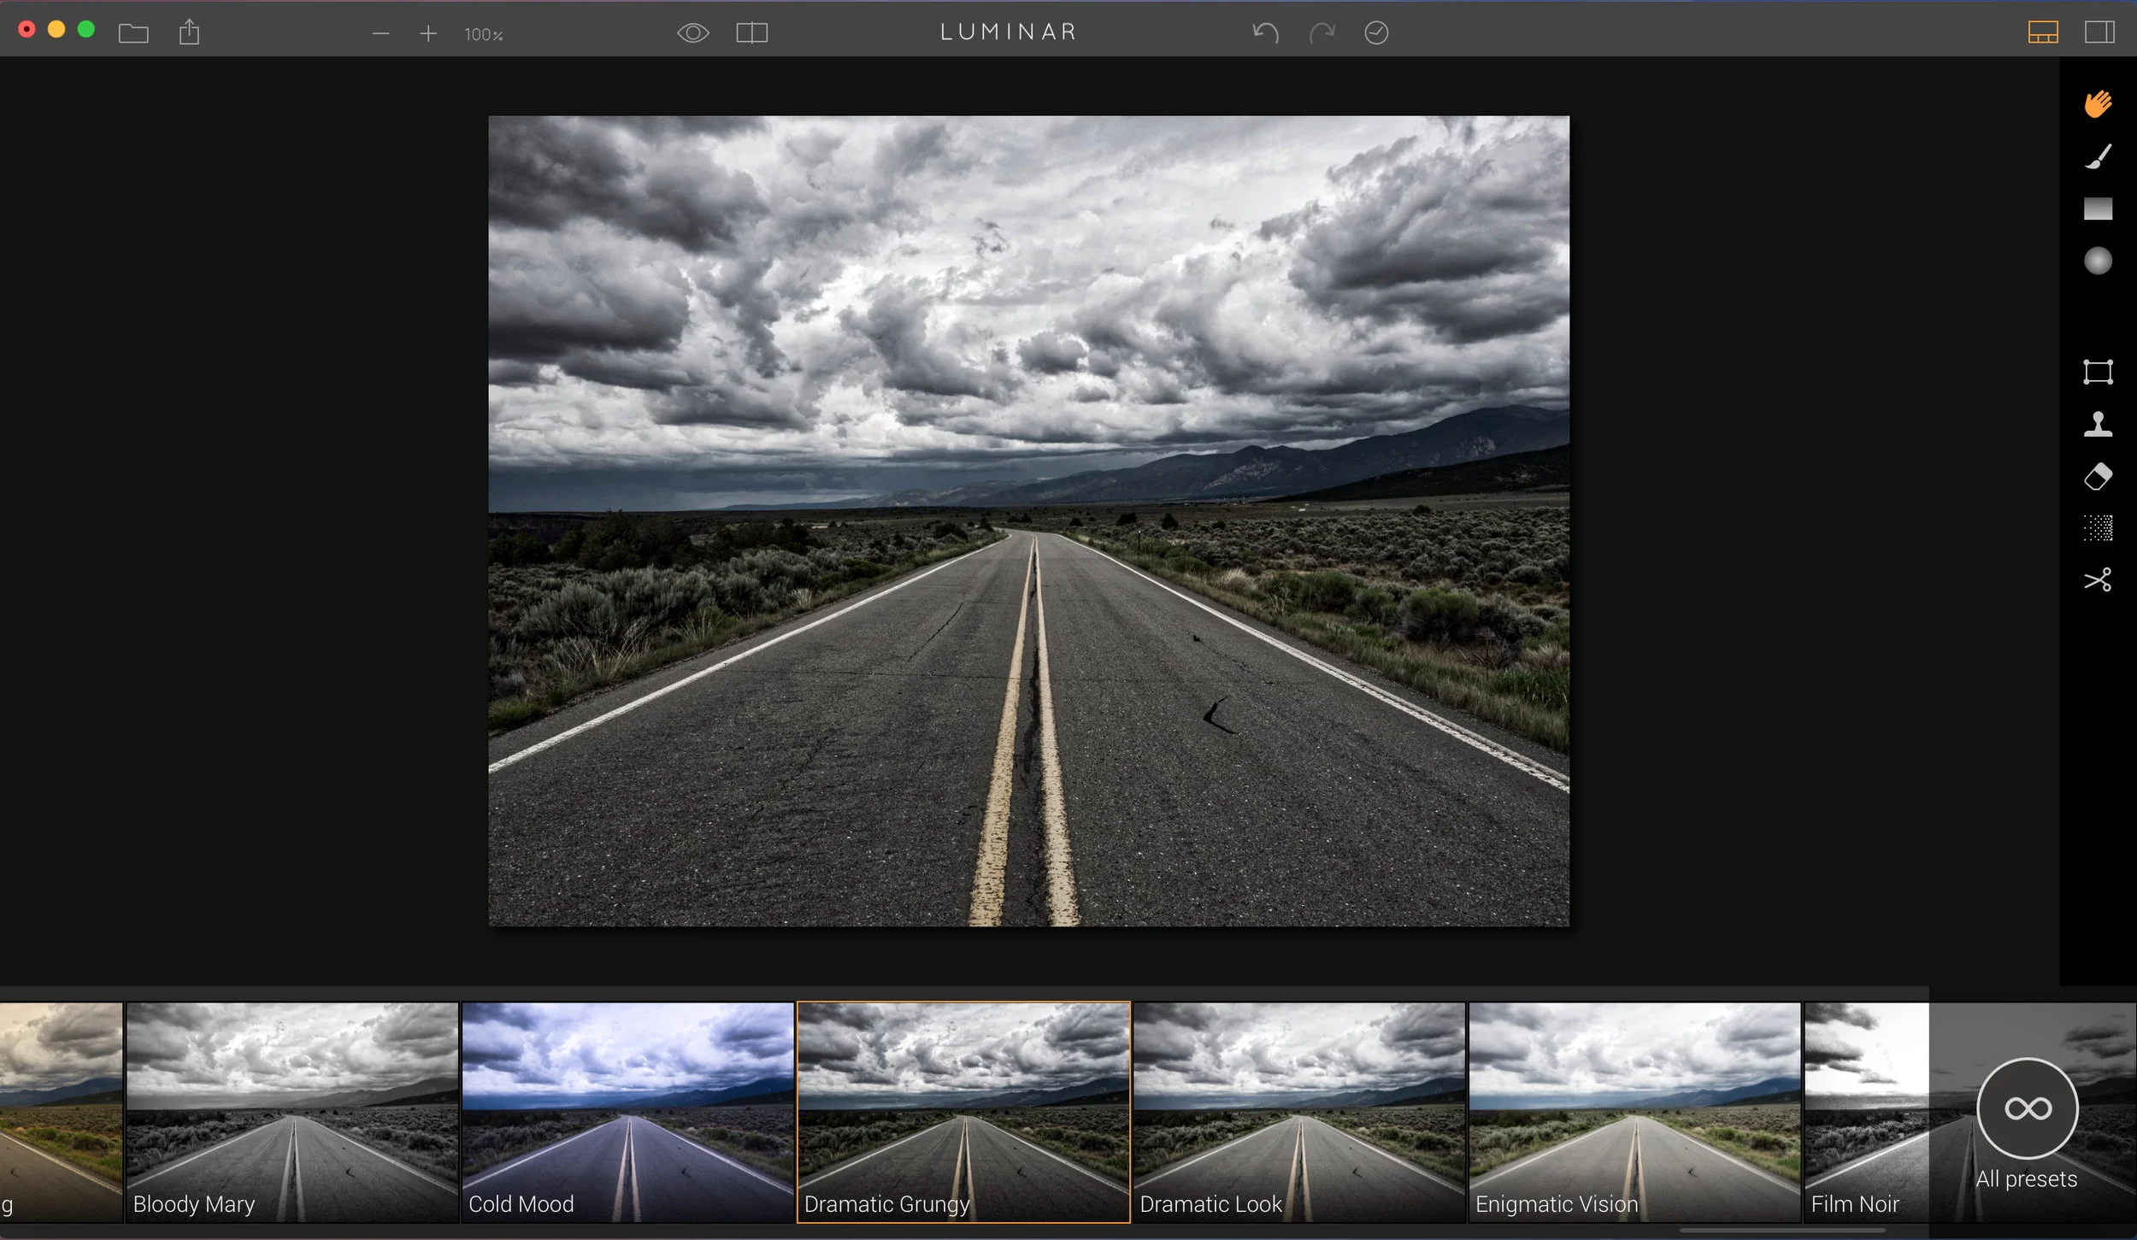This screenshot has width=2137, height=1240.
Task: Select the Erase tool
Action: pos(2097,476)
